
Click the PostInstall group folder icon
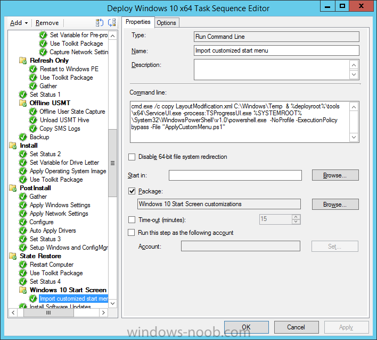(x=13, y=188)
